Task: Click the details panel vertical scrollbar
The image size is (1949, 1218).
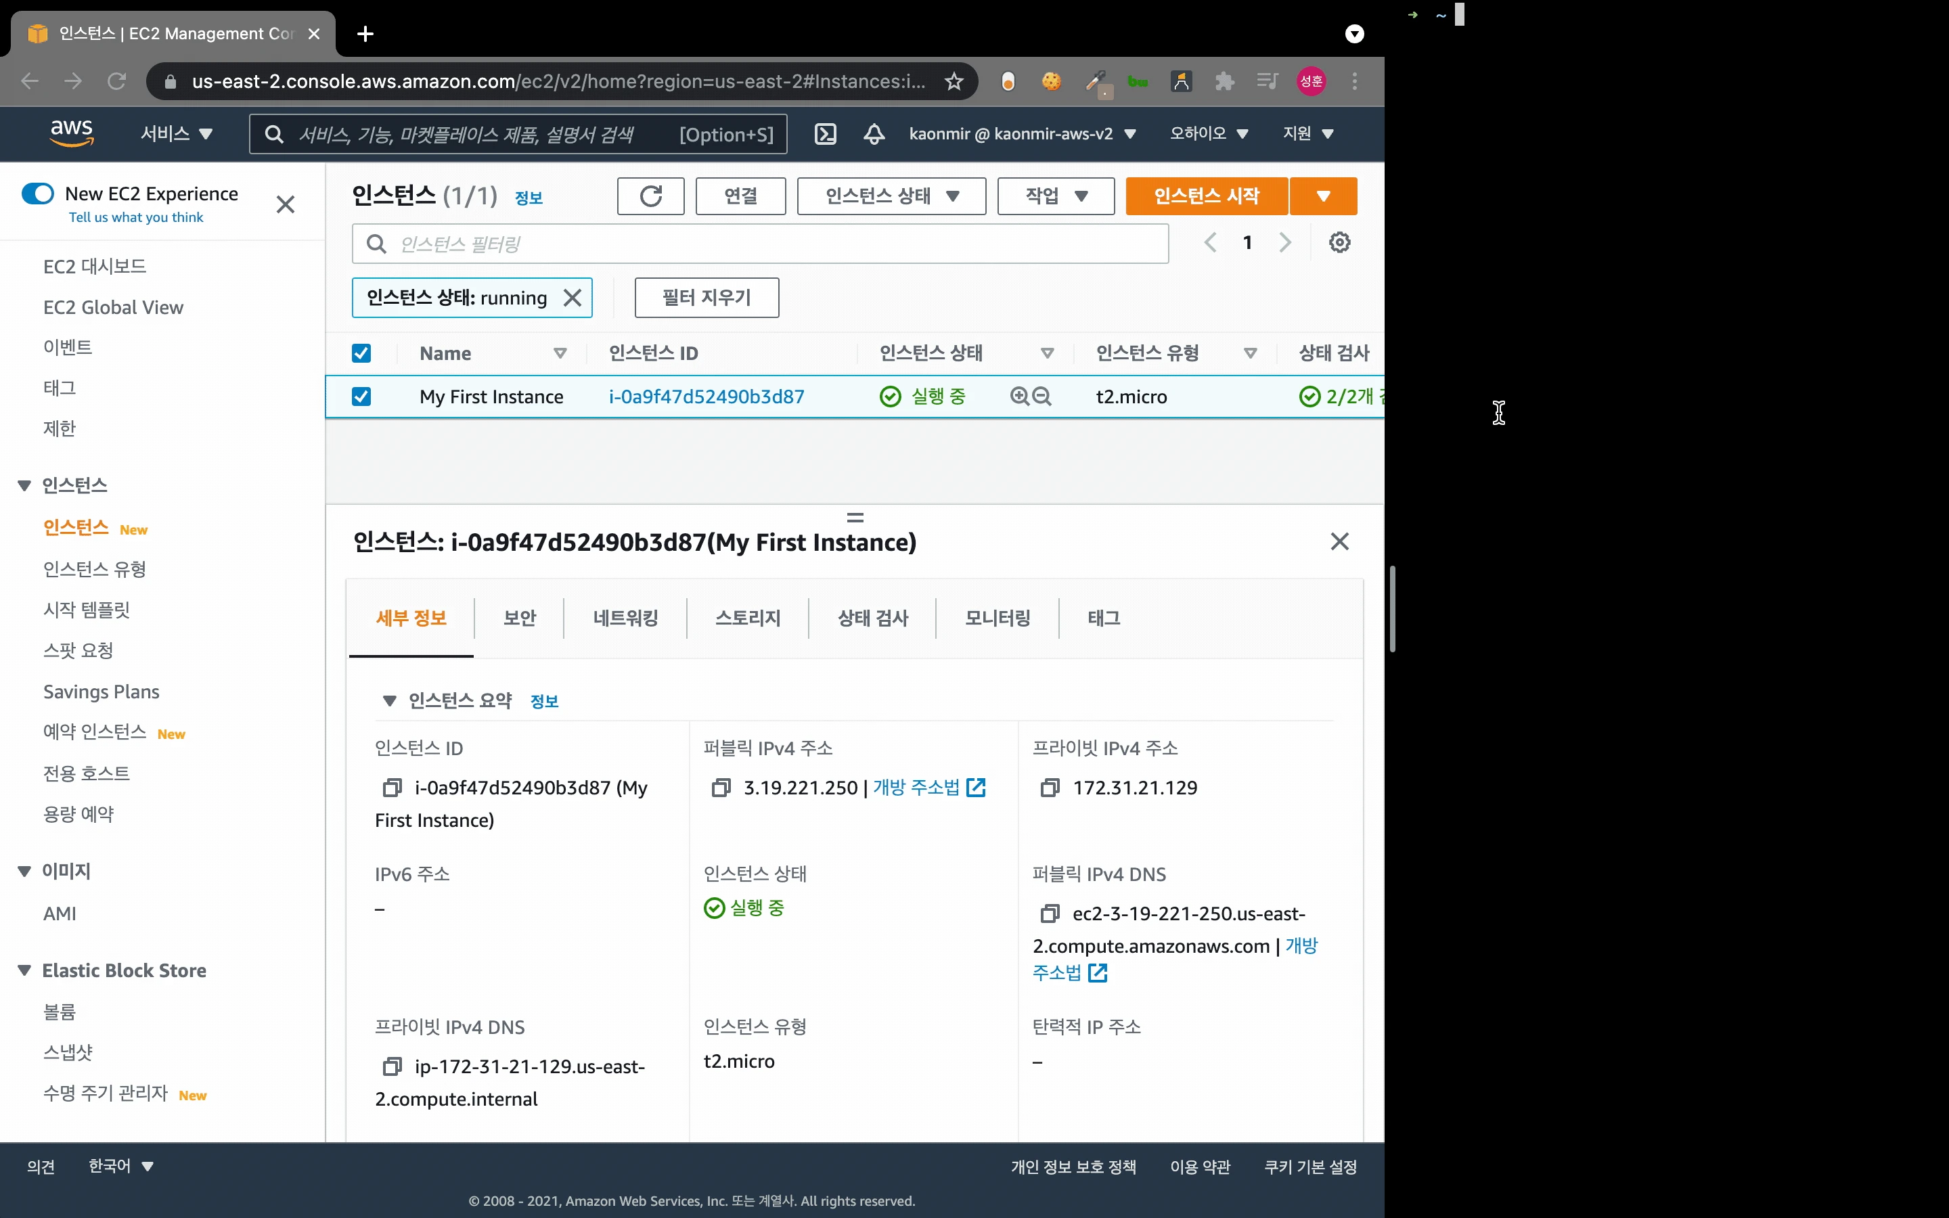Action: tap(1391, 609)
